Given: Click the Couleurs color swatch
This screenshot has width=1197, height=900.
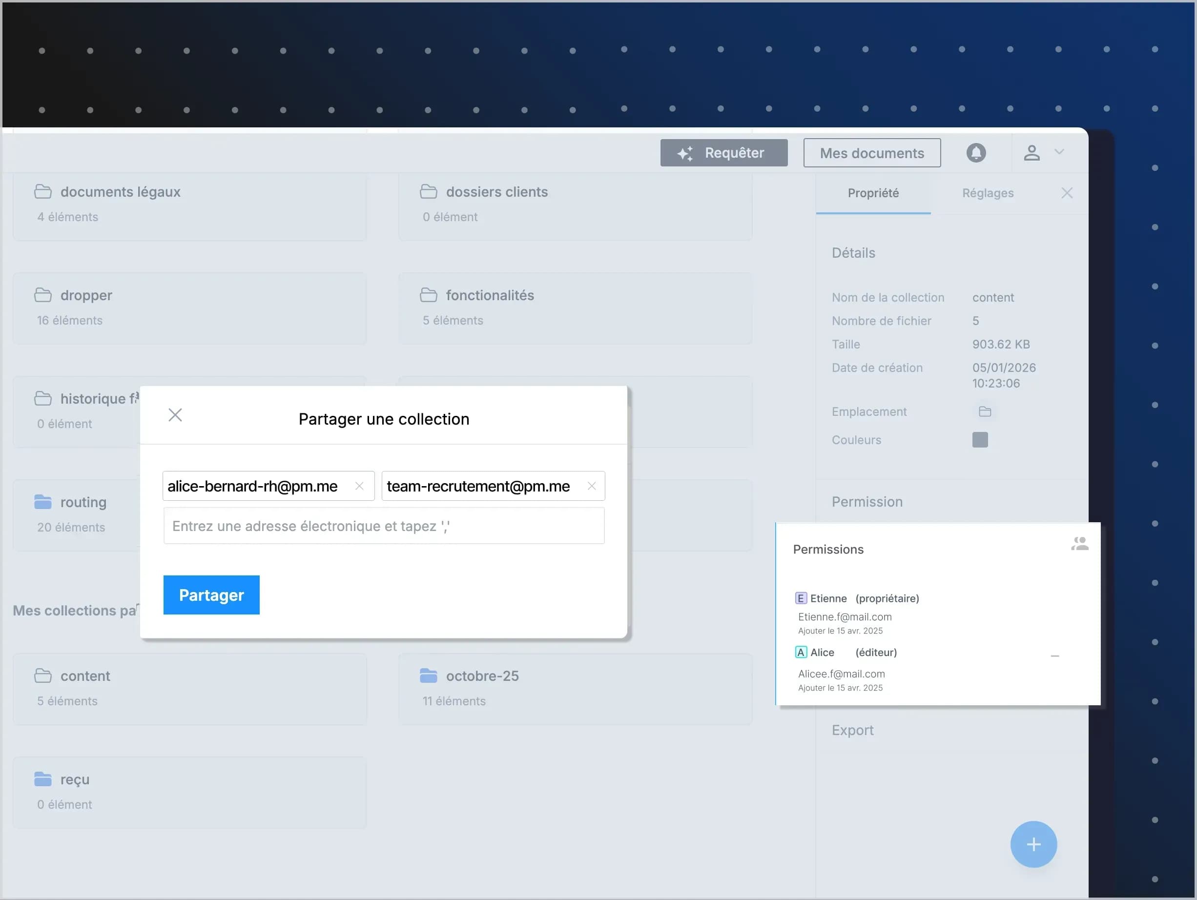Looking at the screenshot, I should click(x=980, y=440).
